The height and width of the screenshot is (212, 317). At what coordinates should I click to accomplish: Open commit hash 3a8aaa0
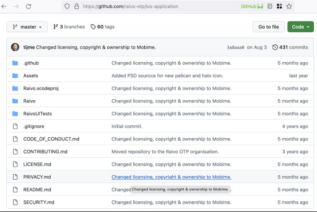point(235,47)
